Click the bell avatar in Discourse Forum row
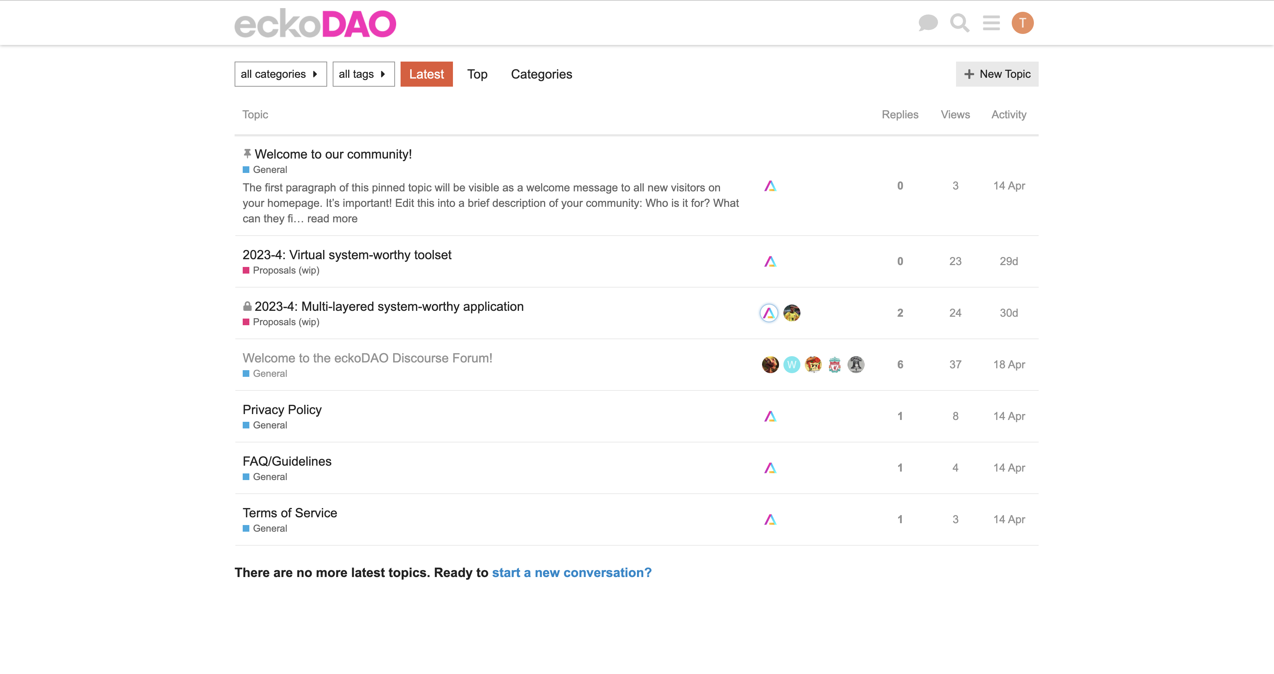 [856, 364]
